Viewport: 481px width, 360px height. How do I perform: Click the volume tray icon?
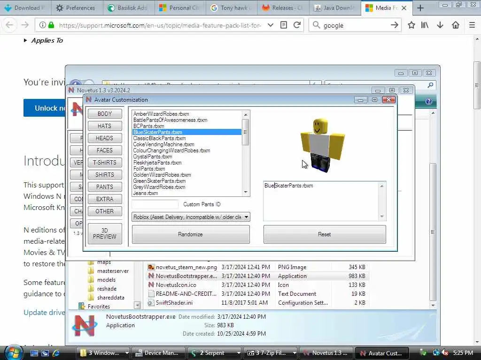pos(445,353)
